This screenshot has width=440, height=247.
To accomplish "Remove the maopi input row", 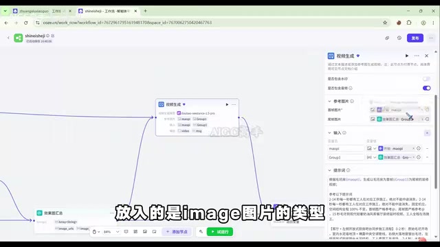I will tap(427, 149).
